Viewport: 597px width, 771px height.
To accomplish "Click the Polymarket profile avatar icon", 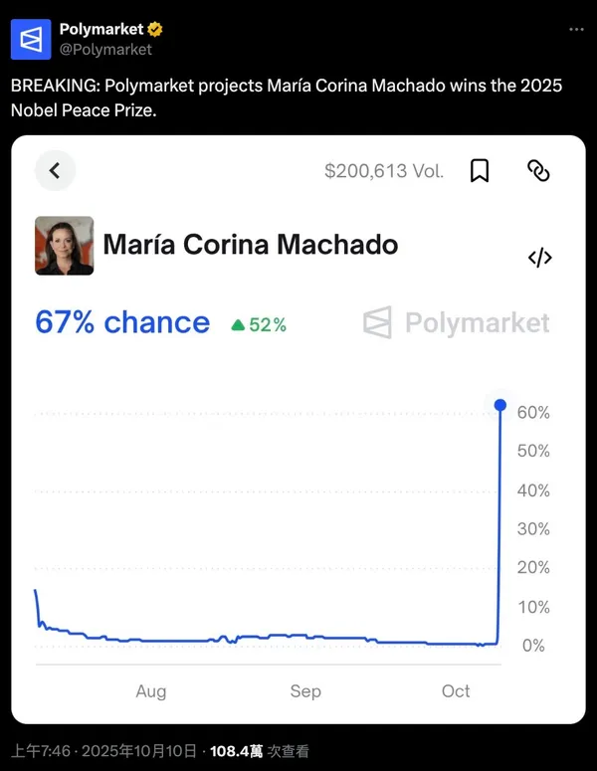I will coord(31,39).
